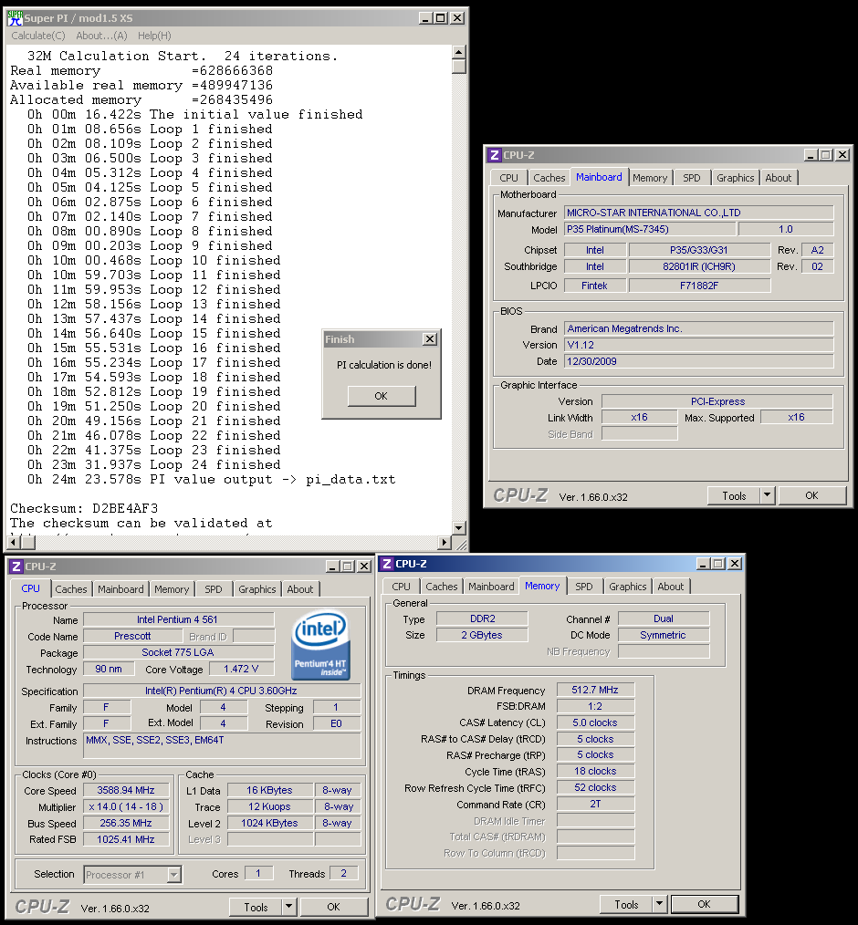Viewport: 858px width, 925px height.
Task: Open the About menu in Super PI
Action: click(x=101, y=36)
